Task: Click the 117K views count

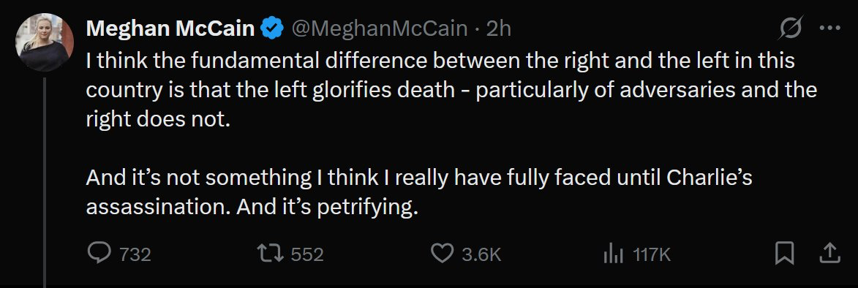Action: [x=652, y=254]
